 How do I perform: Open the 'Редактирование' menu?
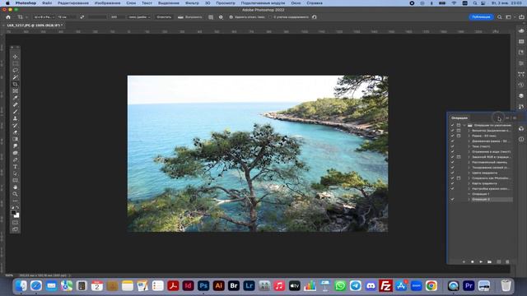click(73, 3)
